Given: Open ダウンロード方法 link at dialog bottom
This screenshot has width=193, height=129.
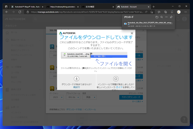Looking at the screenshot, I should tap(74, 109).
